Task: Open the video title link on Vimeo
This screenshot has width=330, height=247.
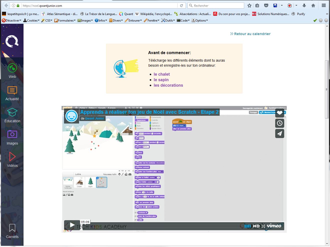Action: pos(149,112)
